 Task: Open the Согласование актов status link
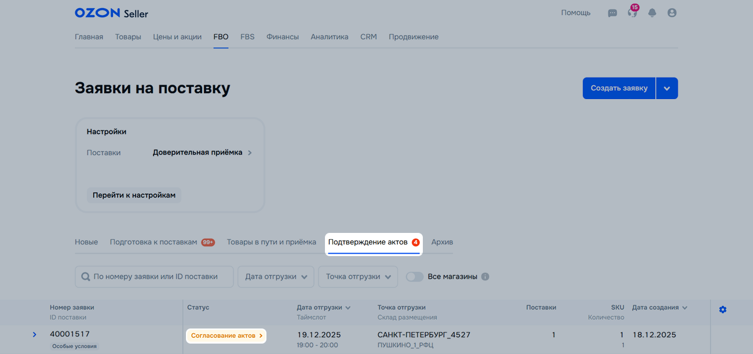pyautogui.click(x=226, y=335)
